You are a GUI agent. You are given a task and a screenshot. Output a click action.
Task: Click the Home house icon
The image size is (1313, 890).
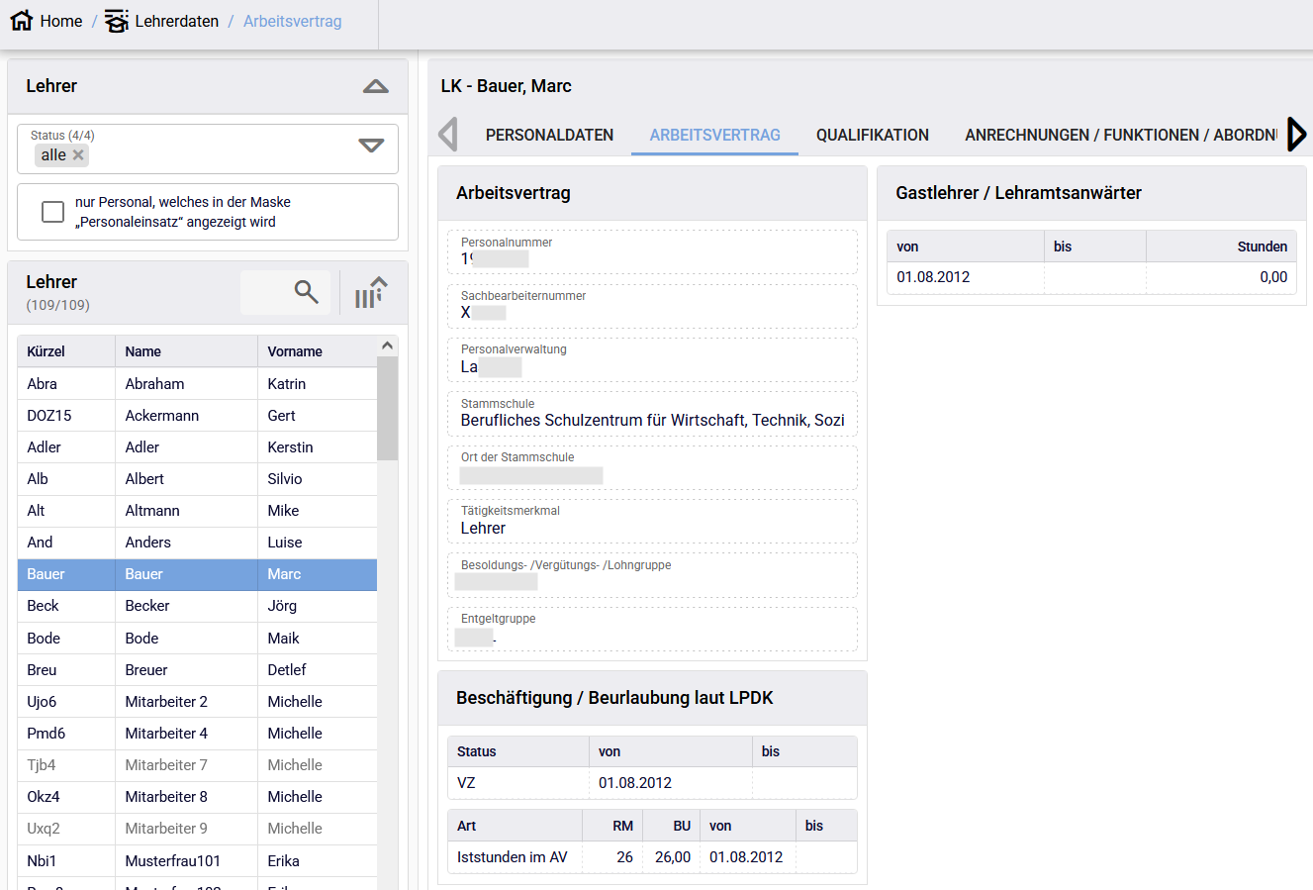[21, 21]
